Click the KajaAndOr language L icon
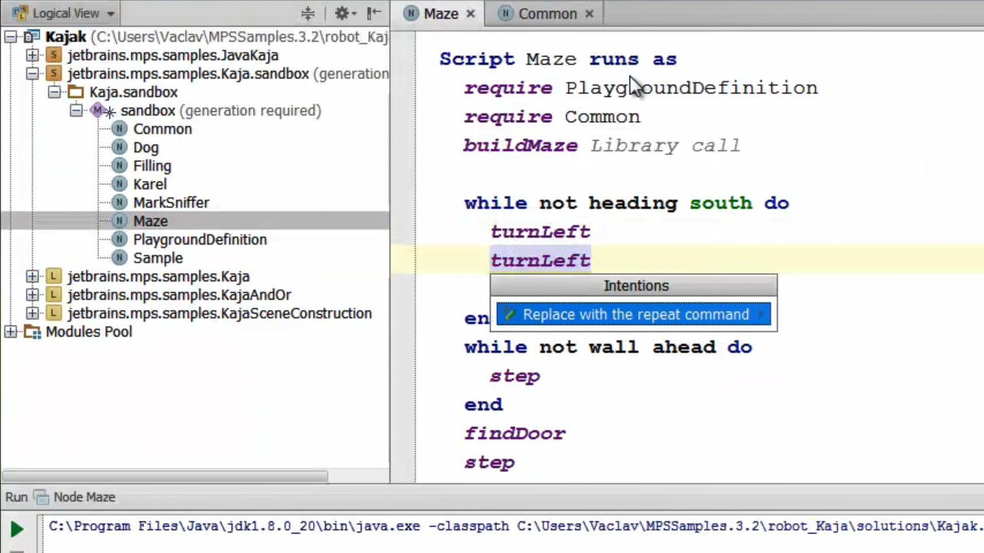The image size is (984, 553). [x=53, y=295]
